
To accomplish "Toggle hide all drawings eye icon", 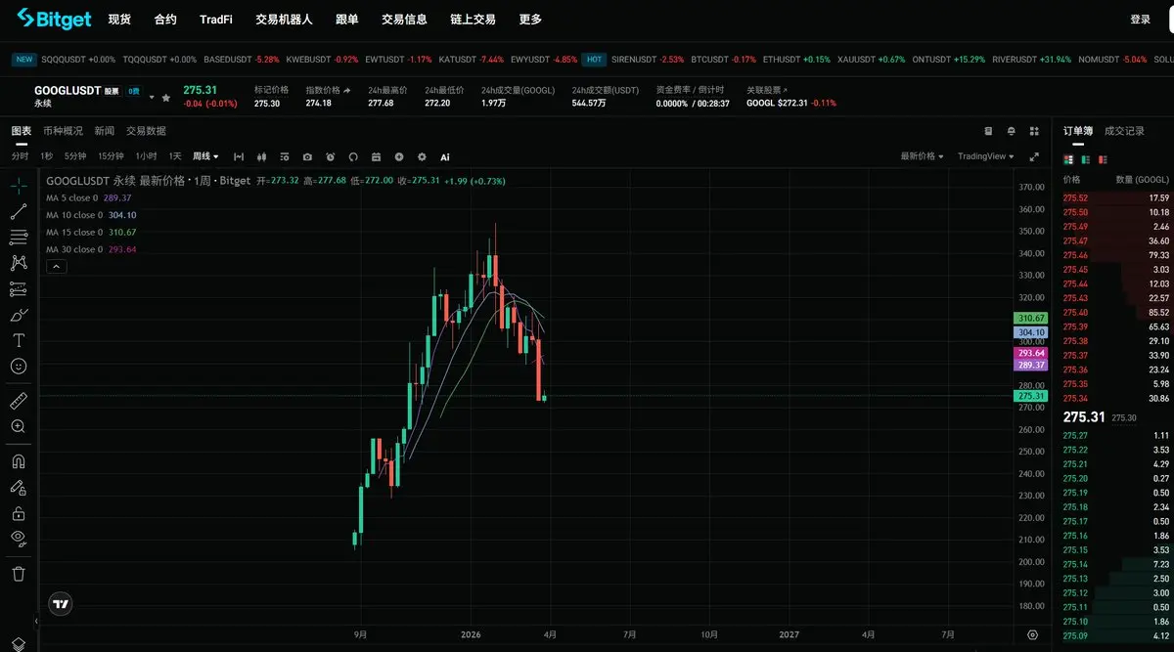I will (x=19, y=539).
